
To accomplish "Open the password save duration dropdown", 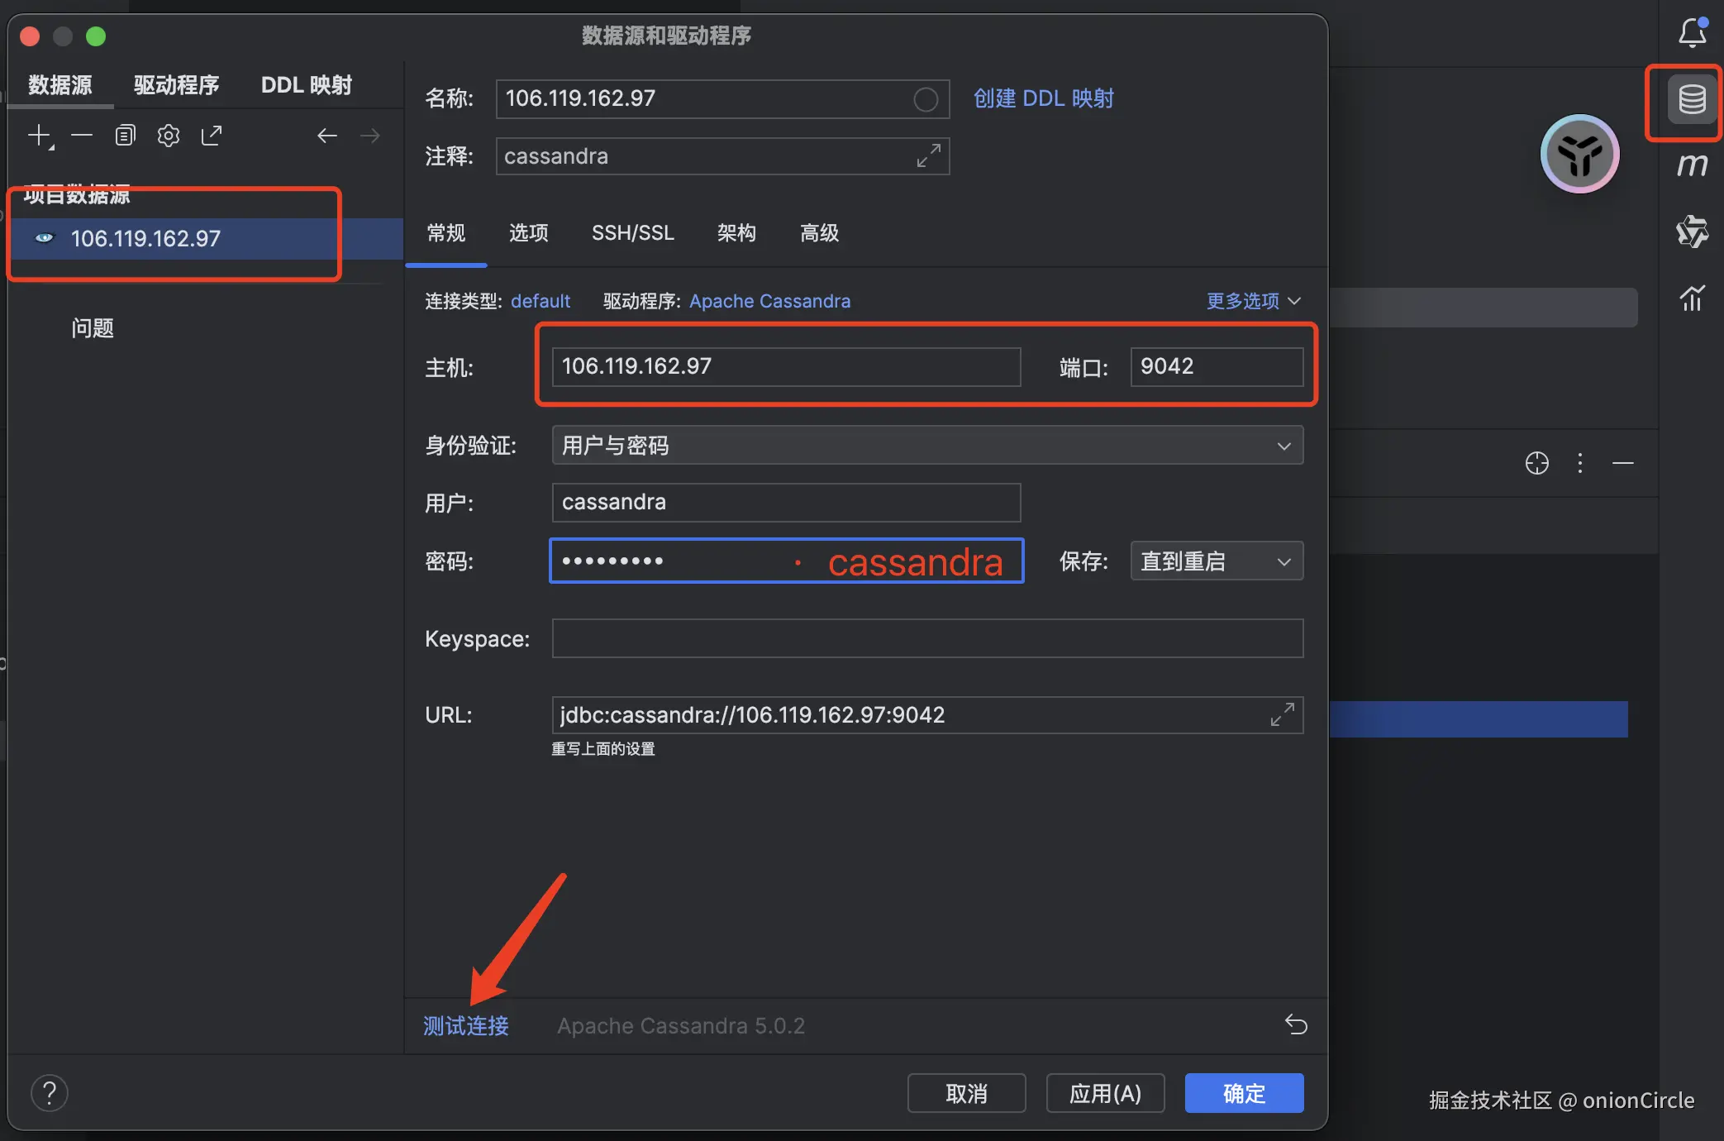I will [x=1216, y=561].
